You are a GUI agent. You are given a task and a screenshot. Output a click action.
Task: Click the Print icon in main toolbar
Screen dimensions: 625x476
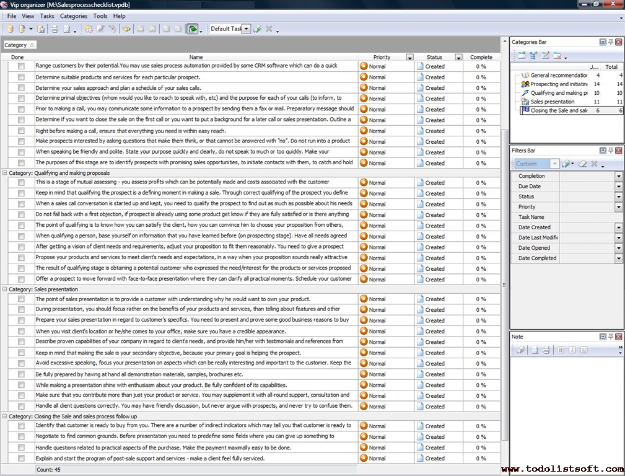click(x=54, y=29)
